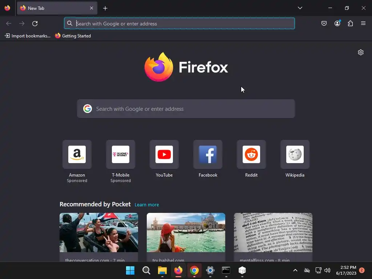This screenshot has height=279, width=372.
Task: Open babbel Venice story thumbnail
Action: coord(186,232)
